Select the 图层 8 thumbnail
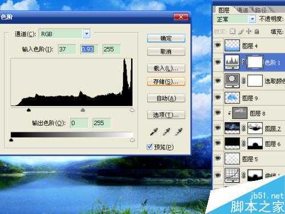 click(x=240, y=113)
